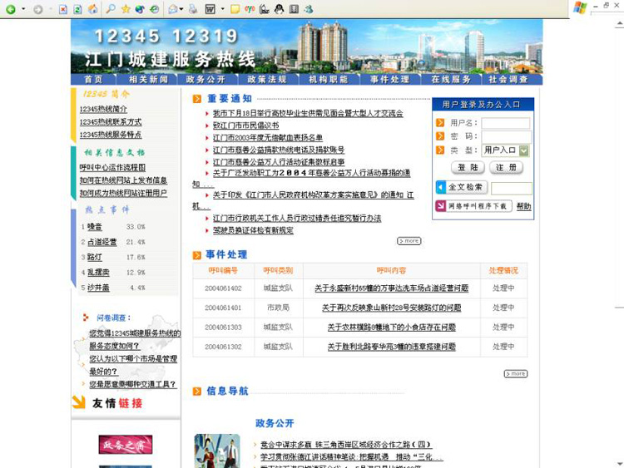Click the 注册 register button
This screenshot has height=468, width=624.
tap(506, 168)
